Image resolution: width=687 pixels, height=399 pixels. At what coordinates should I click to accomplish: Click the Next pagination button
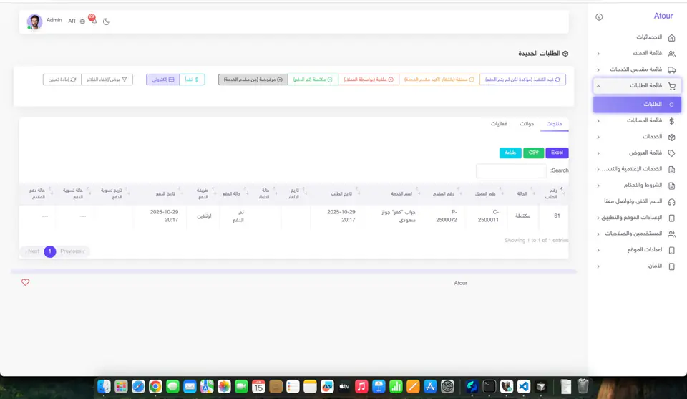[32, 251]
